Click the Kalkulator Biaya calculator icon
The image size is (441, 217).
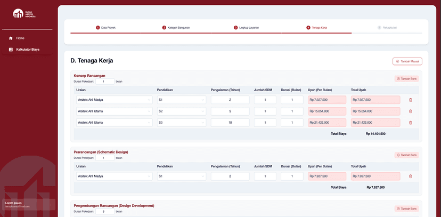pyautogui.click(x=11, y=50)
